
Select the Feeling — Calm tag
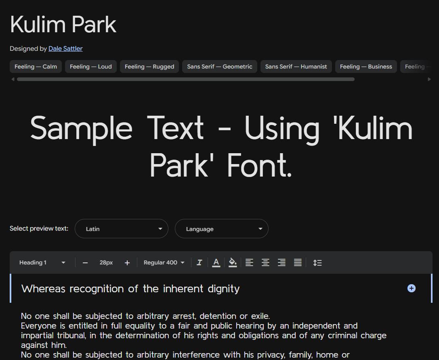pos(36,67)
